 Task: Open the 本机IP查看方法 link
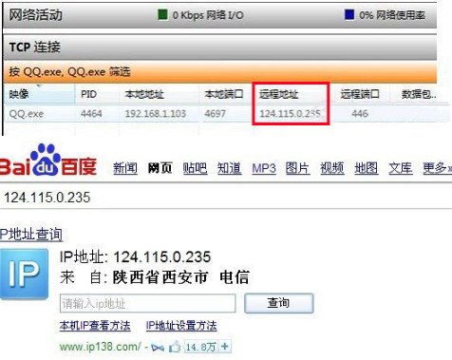point(95,326)
